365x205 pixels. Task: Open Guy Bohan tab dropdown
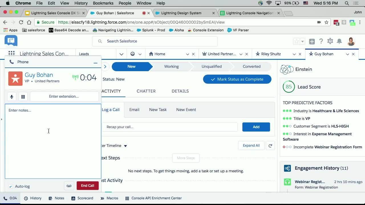(347, 54)
